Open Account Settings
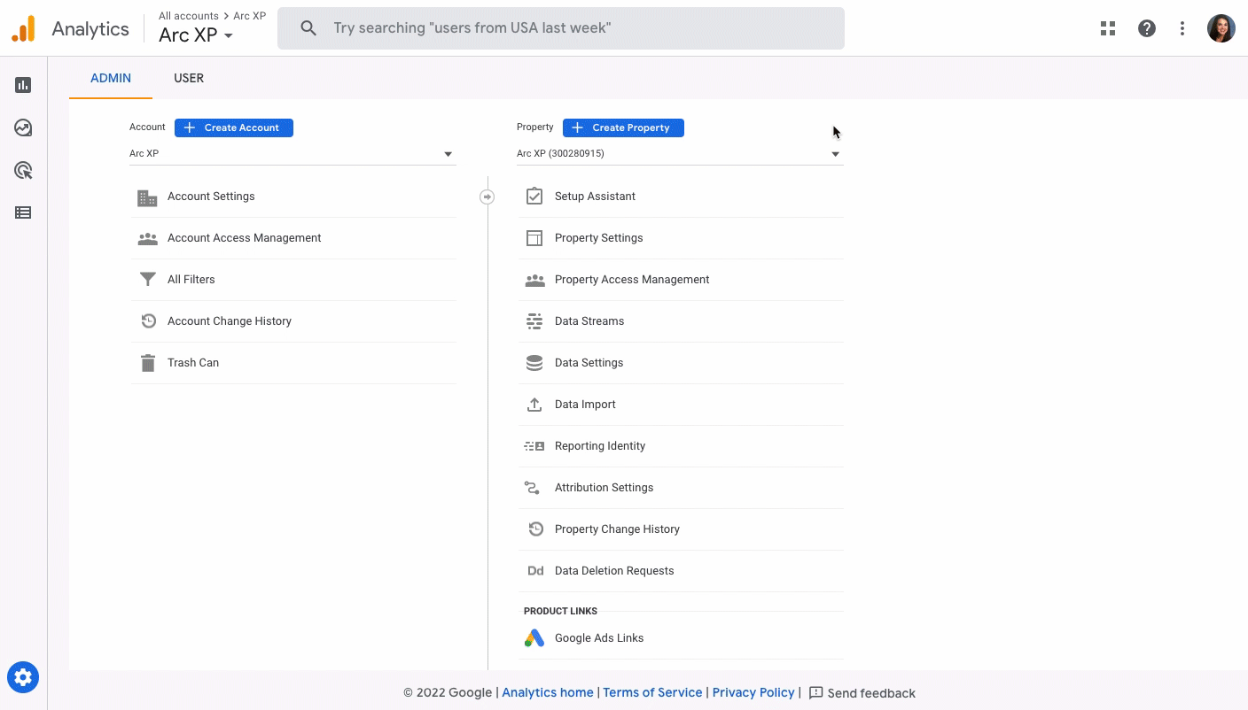The image size is (1248, 710). point(211,197)
